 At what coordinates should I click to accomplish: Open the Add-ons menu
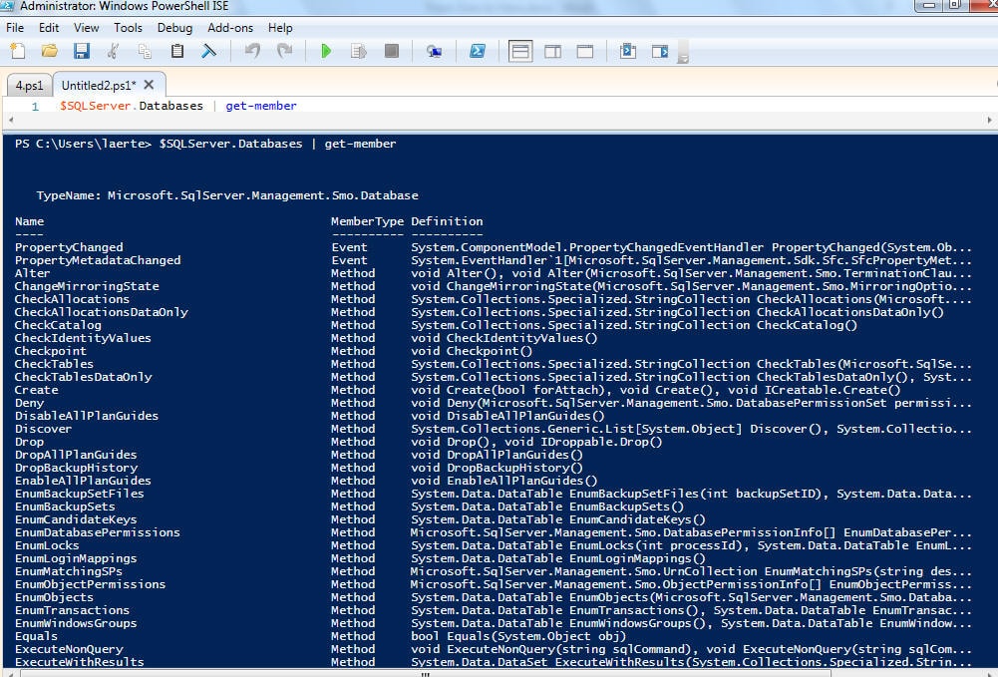coord(229,28)
